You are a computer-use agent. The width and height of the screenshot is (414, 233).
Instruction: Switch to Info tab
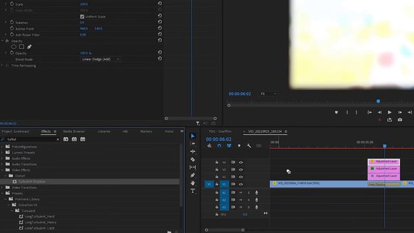pos(125,131)
